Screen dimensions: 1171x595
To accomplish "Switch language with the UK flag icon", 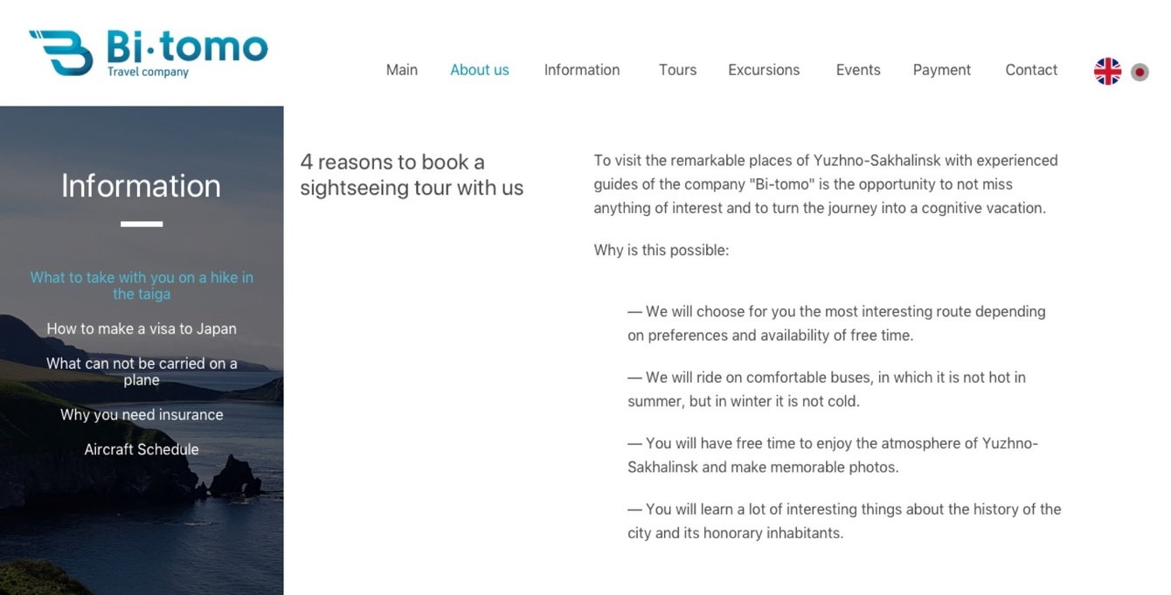I will coord(1107,72).
